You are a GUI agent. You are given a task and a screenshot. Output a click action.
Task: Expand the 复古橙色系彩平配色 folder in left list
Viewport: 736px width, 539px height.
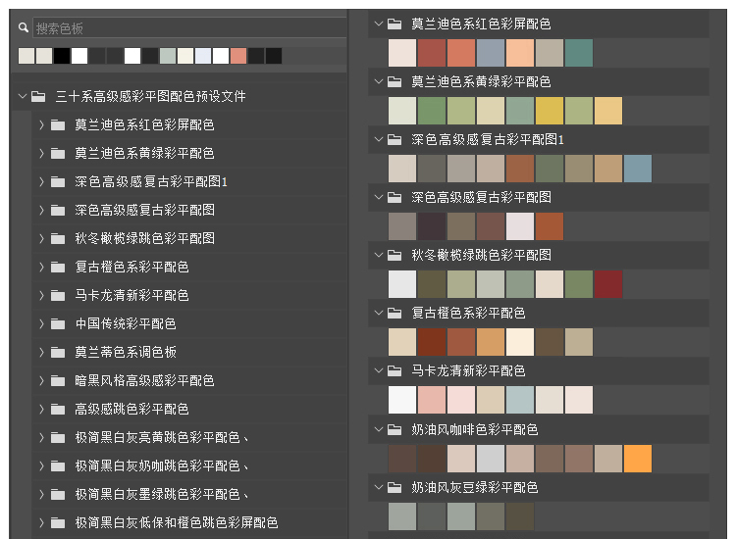click(x=41, y=268)
